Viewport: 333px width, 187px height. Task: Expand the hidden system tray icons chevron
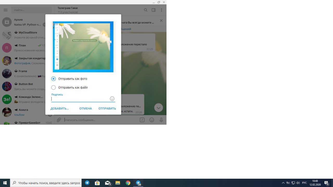[283, 183]
